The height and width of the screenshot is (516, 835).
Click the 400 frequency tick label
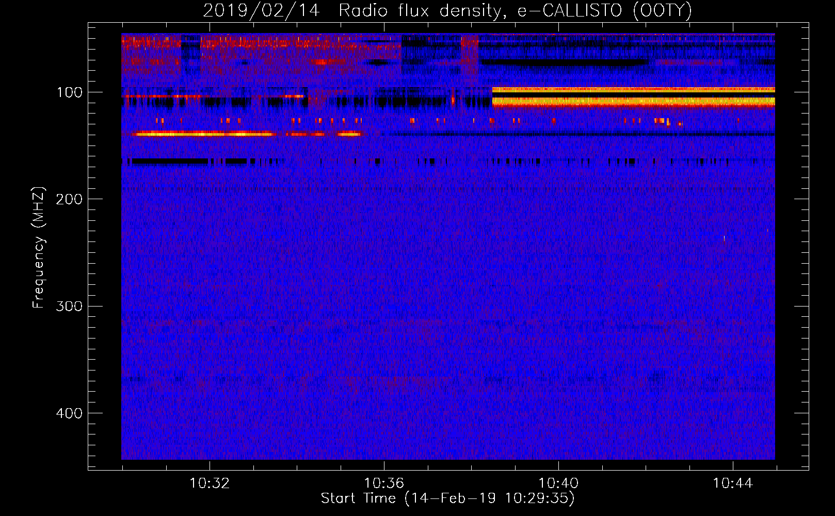69,413
